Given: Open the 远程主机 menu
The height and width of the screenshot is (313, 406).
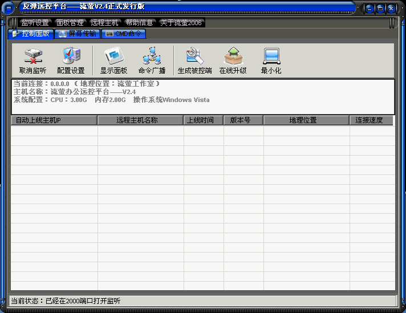Looking at the screenshot, I should pos(105,23).
